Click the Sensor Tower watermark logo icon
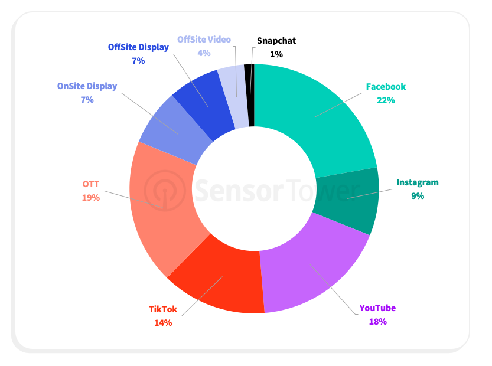This screenshot has width=492, height=366. 165,190
